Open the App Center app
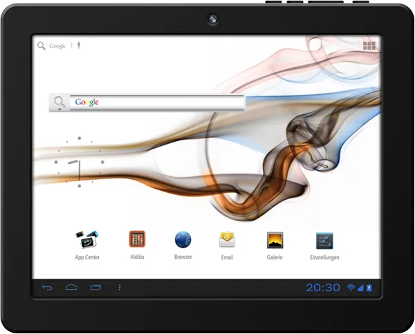This screenshot has height=334, width=415. click(87, 240)
